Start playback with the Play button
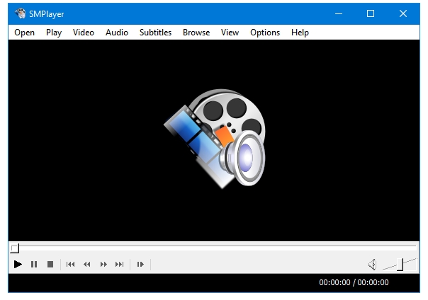428x300 pixels. [x=18, y=264]
